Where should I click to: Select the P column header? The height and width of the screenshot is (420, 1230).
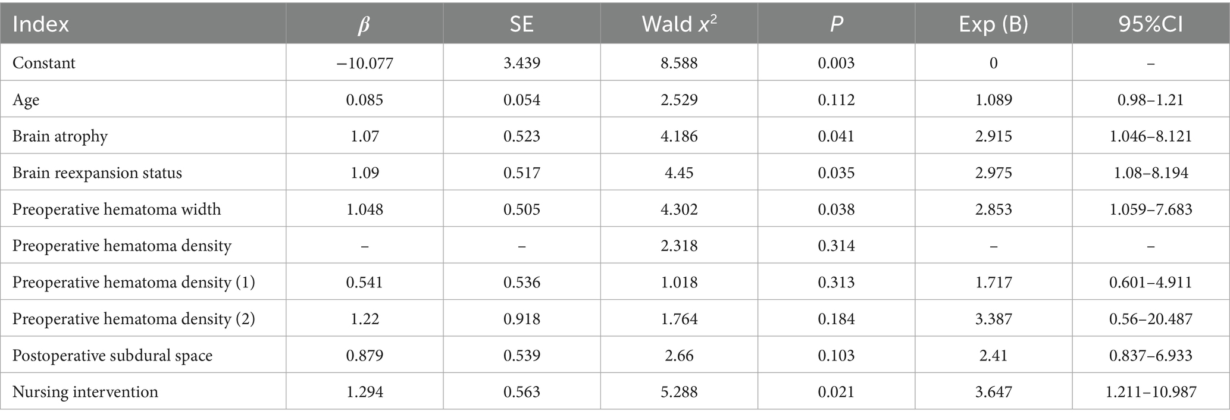836,24
